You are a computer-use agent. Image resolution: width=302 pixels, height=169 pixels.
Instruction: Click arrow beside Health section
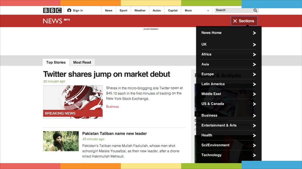255,136
